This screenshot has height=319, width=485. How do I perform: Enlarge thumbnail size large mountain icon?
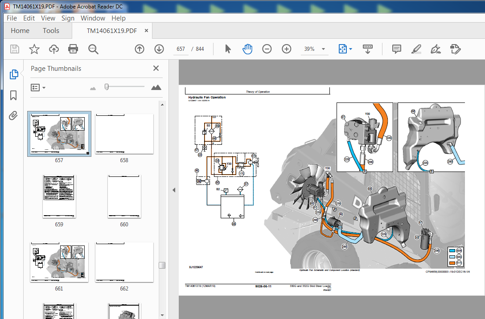tap(156, 87)
